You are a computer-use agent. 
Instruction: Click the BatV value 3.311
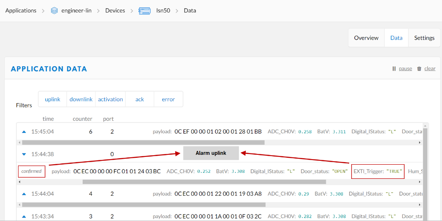click(339, 132)
